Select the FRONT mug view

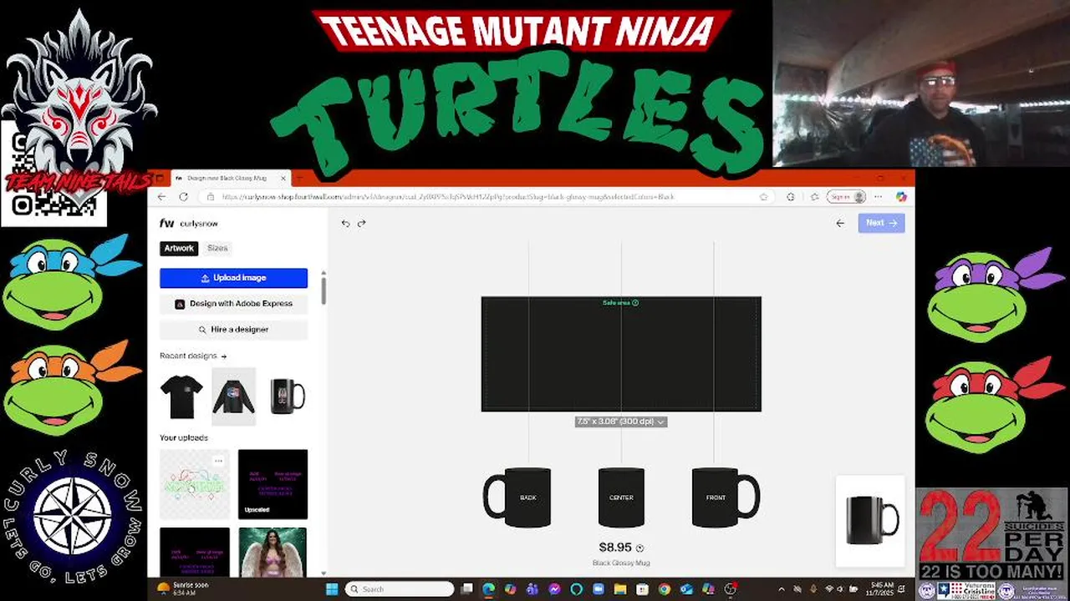tap(726, 497)
